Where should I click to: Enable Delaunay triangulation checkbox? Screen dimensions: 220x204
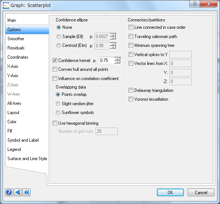click(131, 90)
